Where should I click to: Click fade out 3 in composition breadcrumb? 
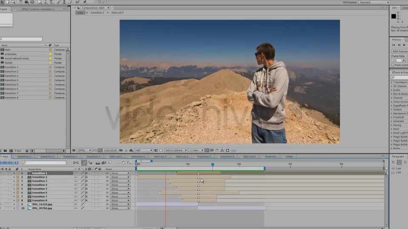click(117, 12)
